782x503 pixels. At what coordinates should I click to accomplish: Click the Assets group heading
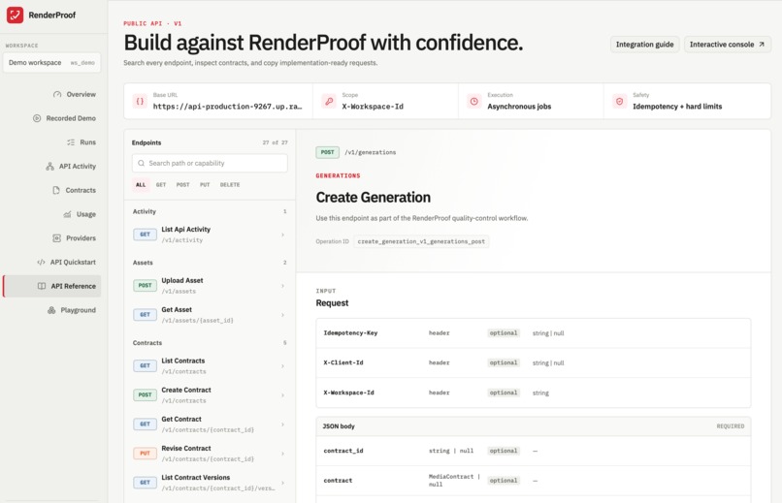point(143,263)
